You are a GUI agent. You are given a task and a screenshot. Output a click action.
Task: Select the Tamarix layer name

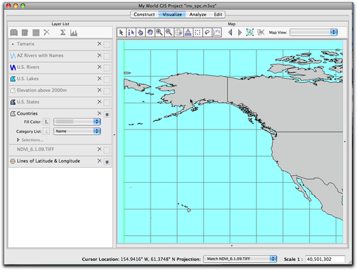click(x=25, y=44)
